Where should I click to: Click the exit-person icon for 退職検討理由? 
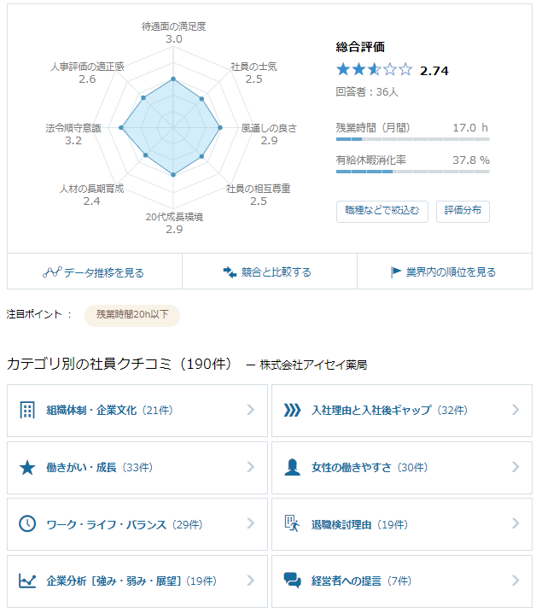292,524
